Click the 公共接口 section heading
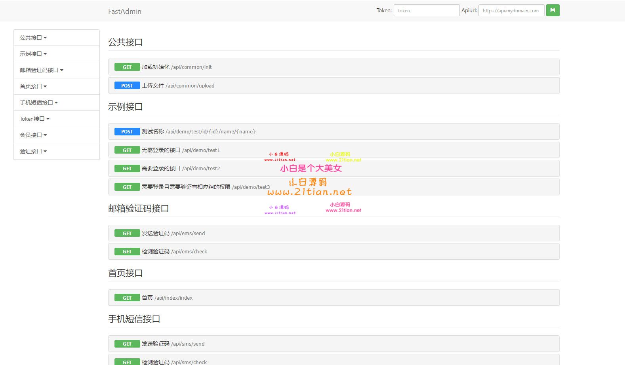This screenshot has height=365, width=625. tap(126, 42)
